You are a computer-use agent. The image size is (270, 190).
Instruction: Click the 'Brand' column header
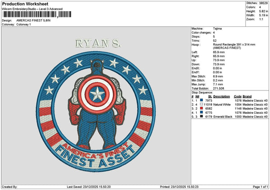[247, 96]
